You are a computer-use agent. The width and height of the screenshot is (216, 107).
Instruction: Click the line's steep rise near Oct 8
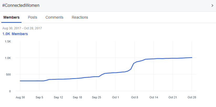[x=132, y=66]
